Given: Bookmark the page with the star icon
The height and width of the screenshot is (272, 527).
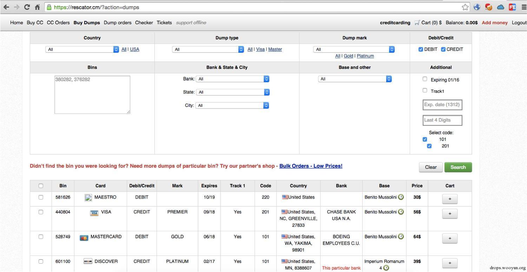Looking at the screenshot, I should pyautogui.click(x=465, y=7).
